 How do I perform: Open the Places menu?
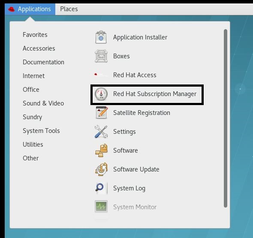[69, 9]
